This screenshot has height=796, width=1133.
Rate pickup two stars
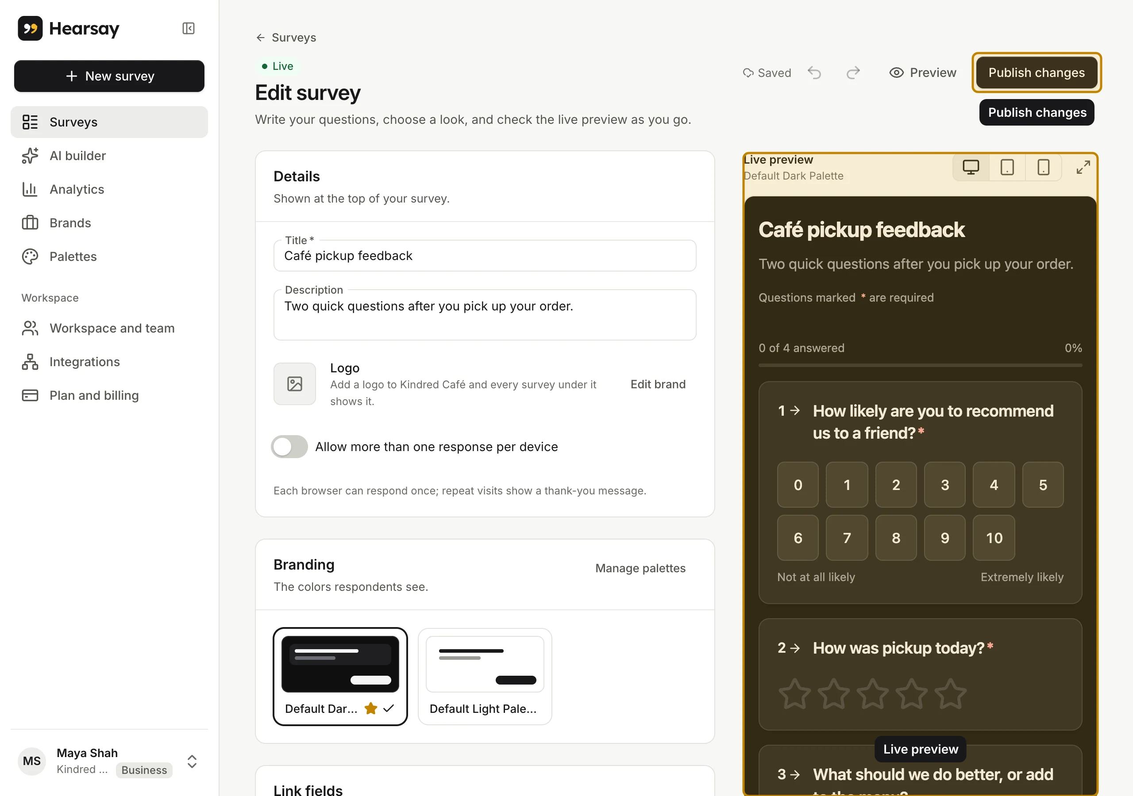pos(833,693)
